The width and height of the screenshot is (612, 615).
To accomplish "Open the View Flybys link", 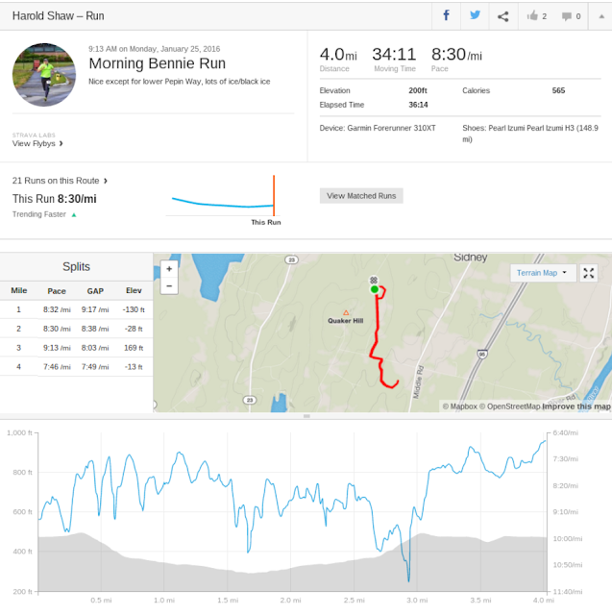I will (37, 143).
